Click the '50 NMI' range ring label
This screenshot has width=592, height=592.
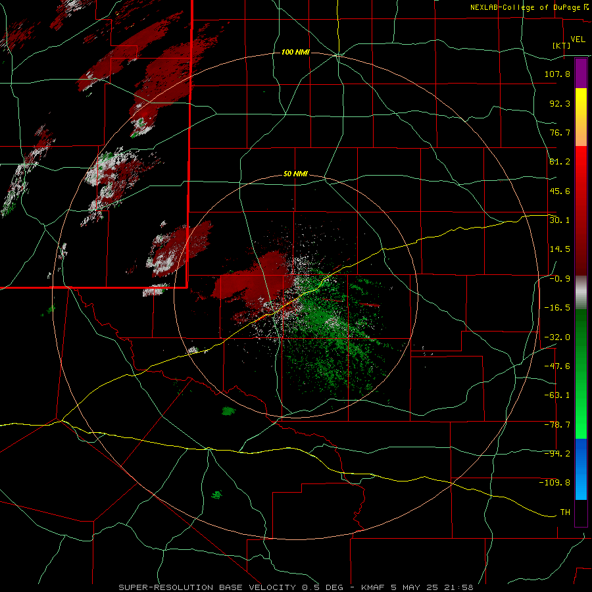coord(295,174)
